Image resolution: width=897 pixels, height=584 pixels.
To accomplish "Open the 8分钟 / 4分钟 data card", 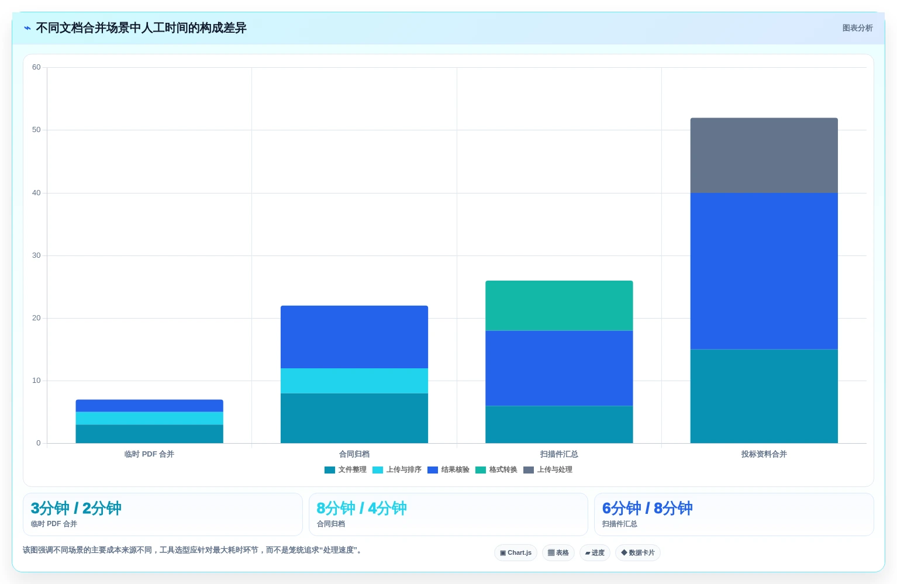I will coord(448,514).
